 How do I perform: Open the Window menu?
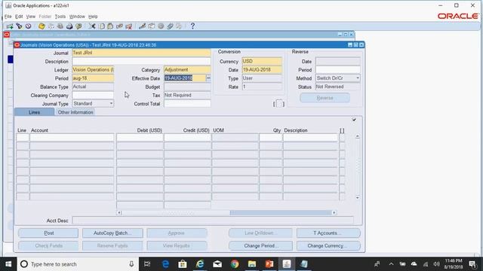pos(77,17)
